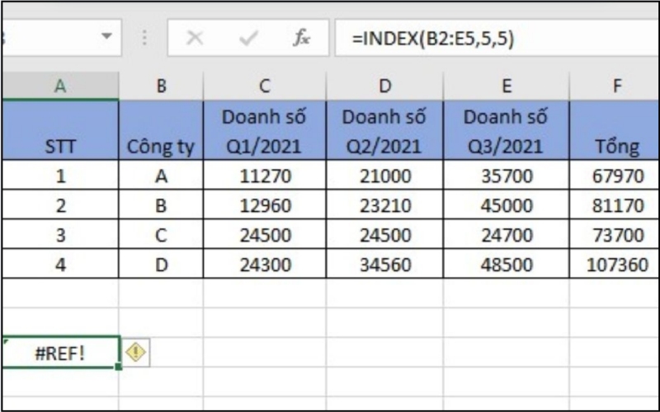Select the cell with value 24300
Viewport: 660px width, 412px height.
tap(264, 264)
